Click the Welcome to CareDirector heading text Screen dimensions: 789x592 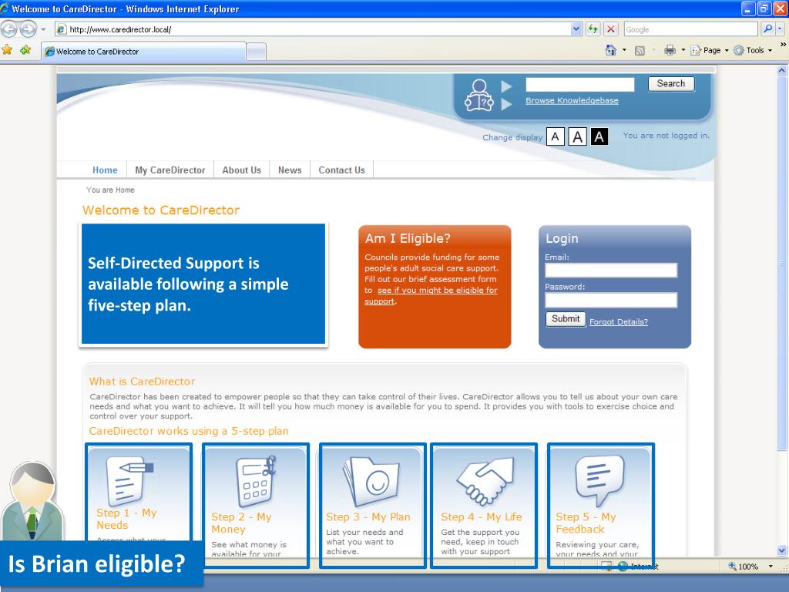tap(161, 210)
